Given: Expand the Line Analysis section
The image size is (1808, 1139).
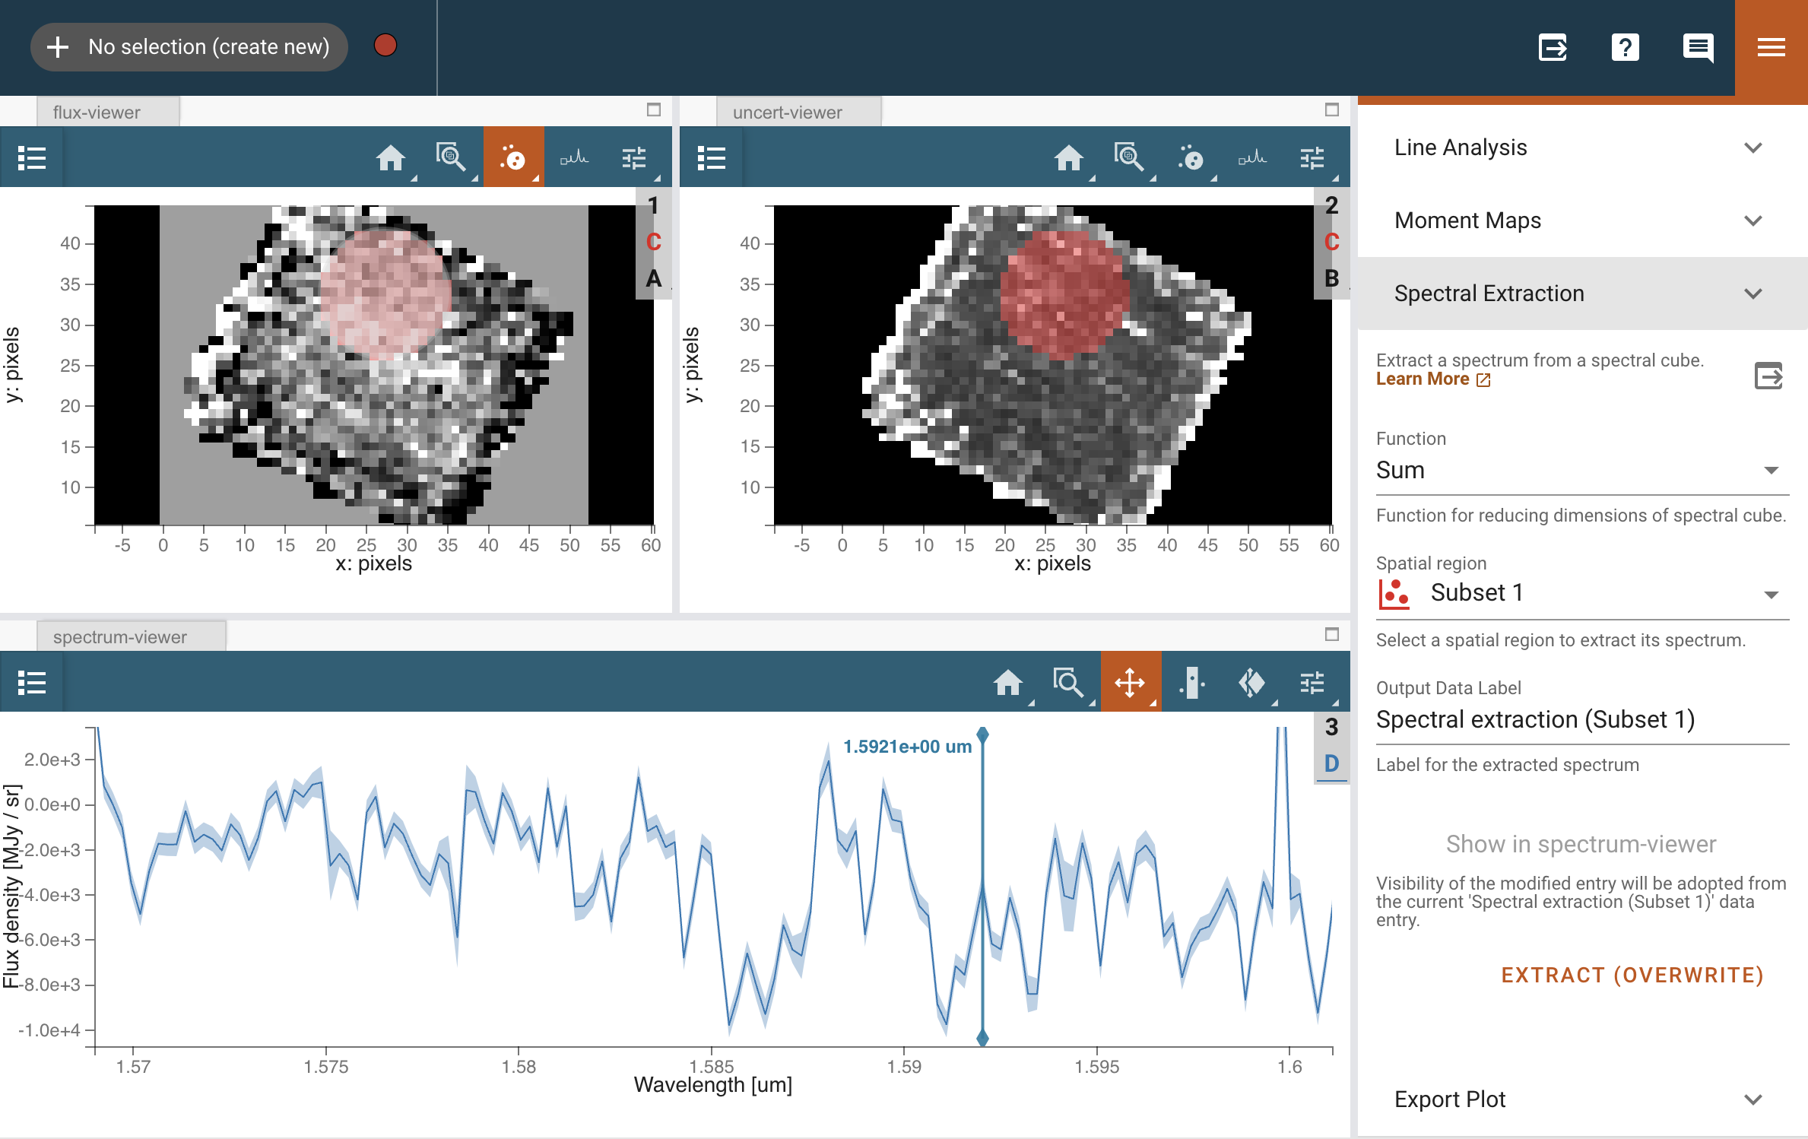Looking at the screenshot, I should click(1581, 148).
